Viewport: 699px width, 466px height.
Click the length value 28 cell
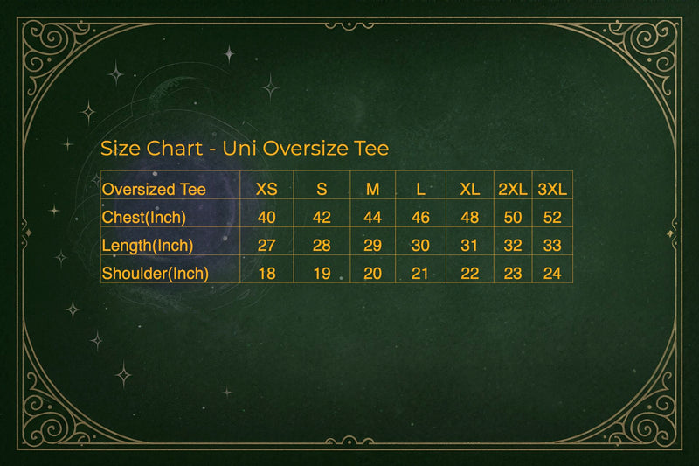(x=322, y=246)
